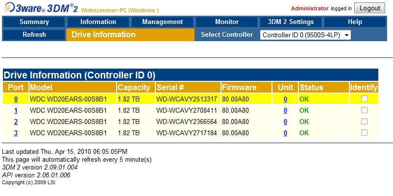Open Unit 0 link for serial WD-WCAVY2708411

pos(285,111)
